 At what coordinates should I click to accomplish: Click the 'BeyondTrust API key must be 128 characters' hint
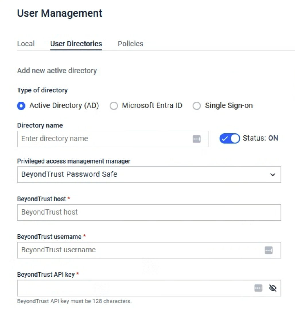(x=74, y=301)
